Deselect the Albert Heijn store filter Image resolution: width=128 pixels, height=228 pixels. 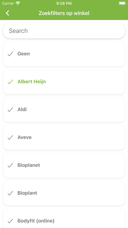64,82
